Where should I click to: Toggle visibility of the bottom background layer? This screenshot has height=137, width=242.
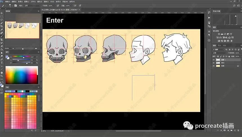click(214, 66)
